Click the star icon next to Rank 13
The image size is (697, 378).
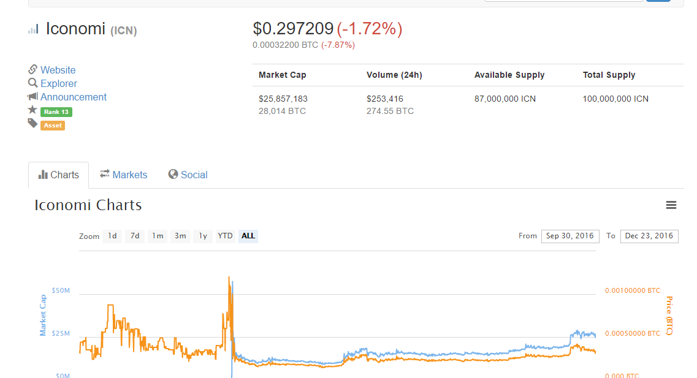32,110
